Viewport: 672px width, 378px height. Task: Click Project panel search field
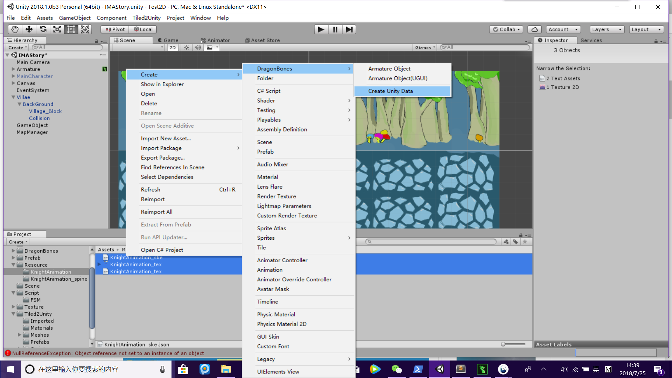[x=431, y=241]
